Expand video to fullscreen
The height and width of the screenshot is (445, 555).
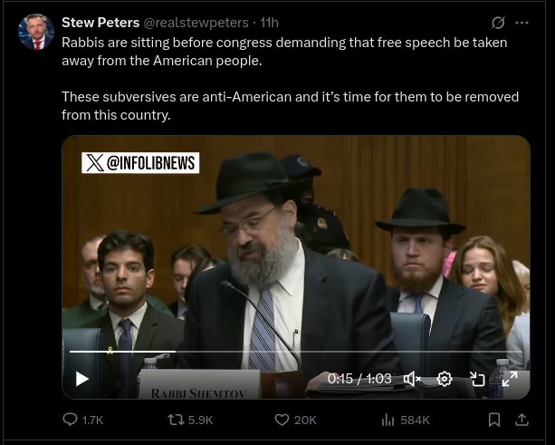point(509,379)
